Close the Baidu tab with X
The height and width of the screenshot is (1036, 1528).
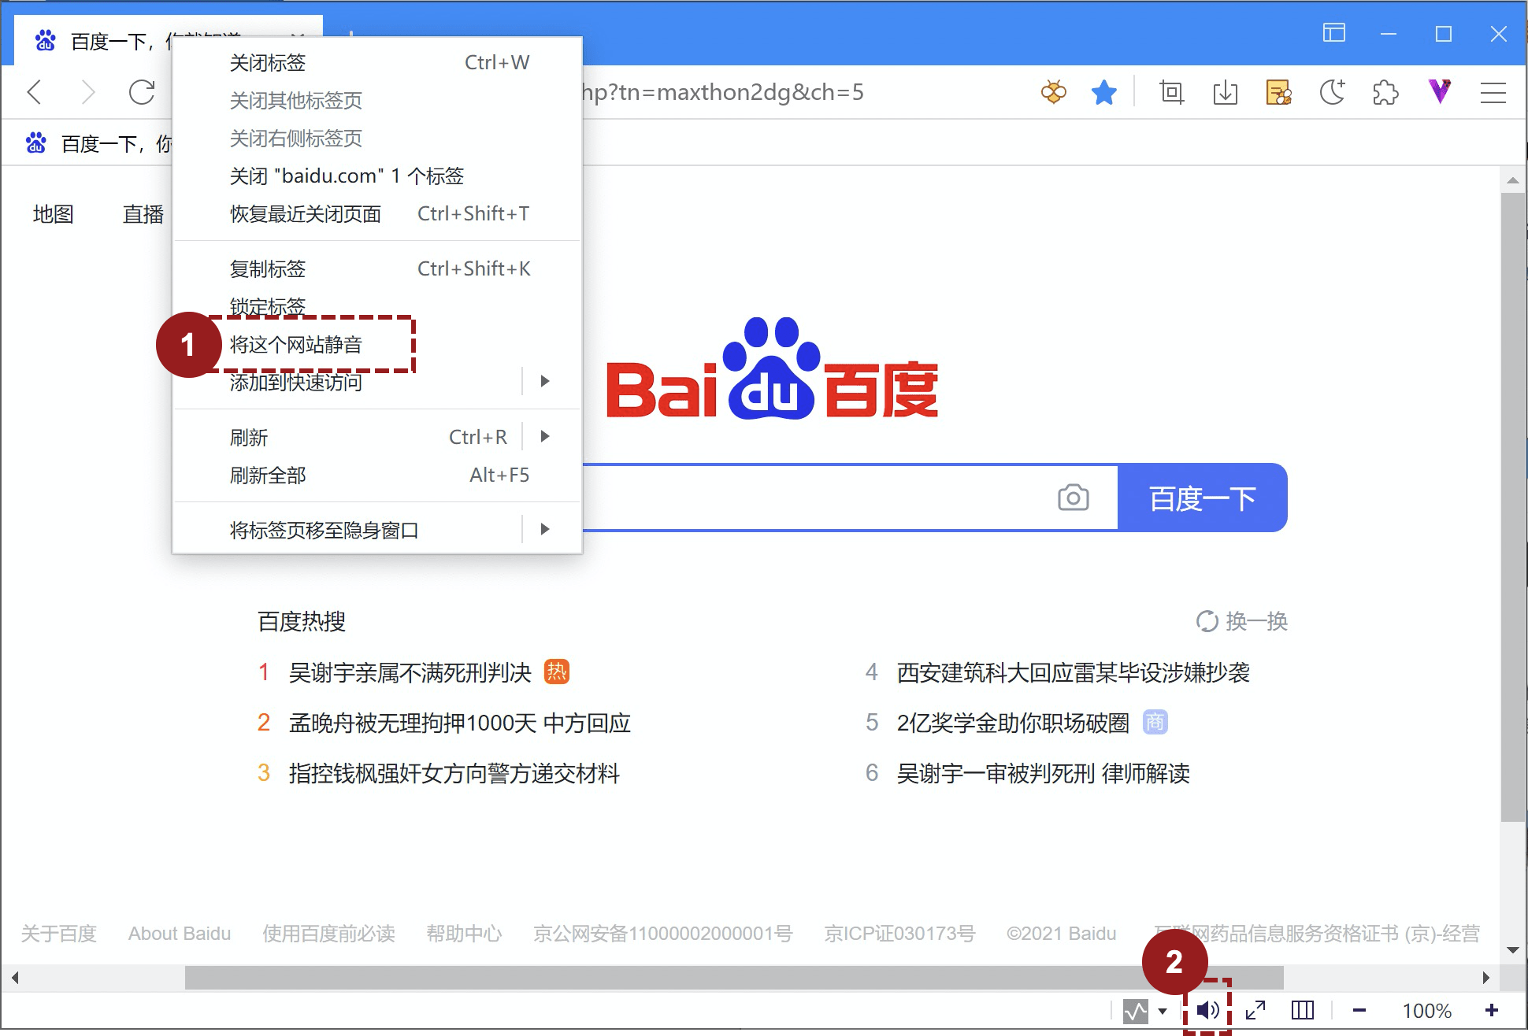tap(297, 37)
